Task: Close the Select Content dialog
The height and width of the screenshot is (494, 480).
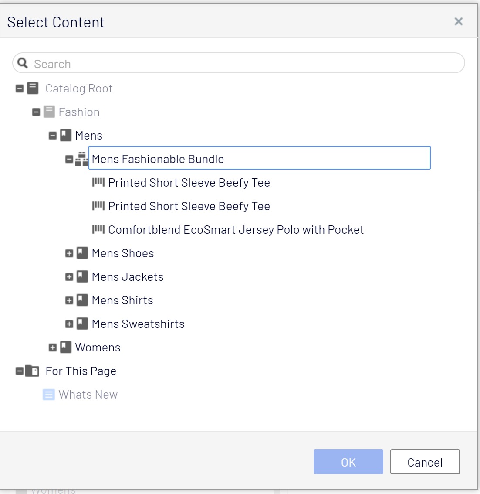Action: tap(458, 21)
